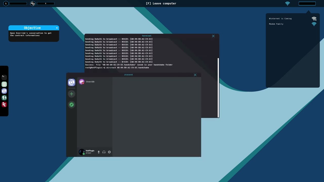
Task: Close the terminal window
Action: point(213,36)
